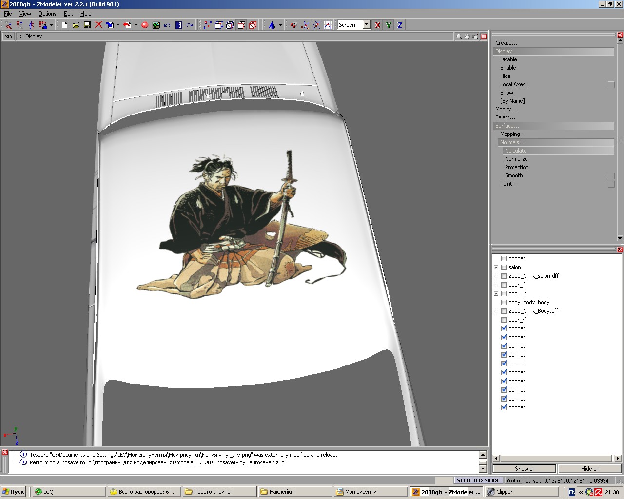
Task: Tick the 2000_GT-R_salon.dff checkbox
Action: [x=504, y=276]
